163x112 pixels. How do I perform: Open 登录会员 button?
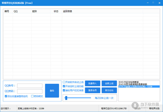point(93,90)
